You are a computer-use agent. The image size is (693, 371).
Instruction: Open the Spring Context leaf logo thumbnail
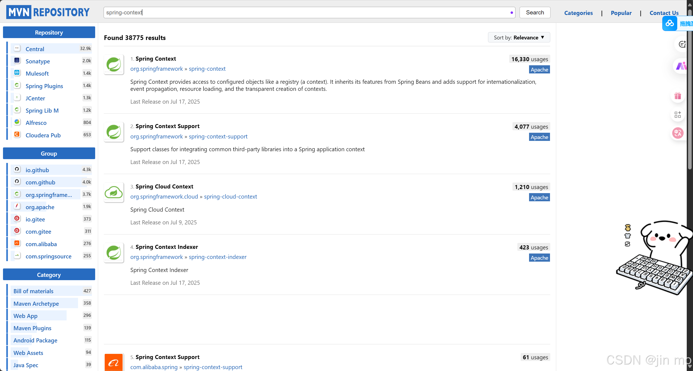point(114,65)
